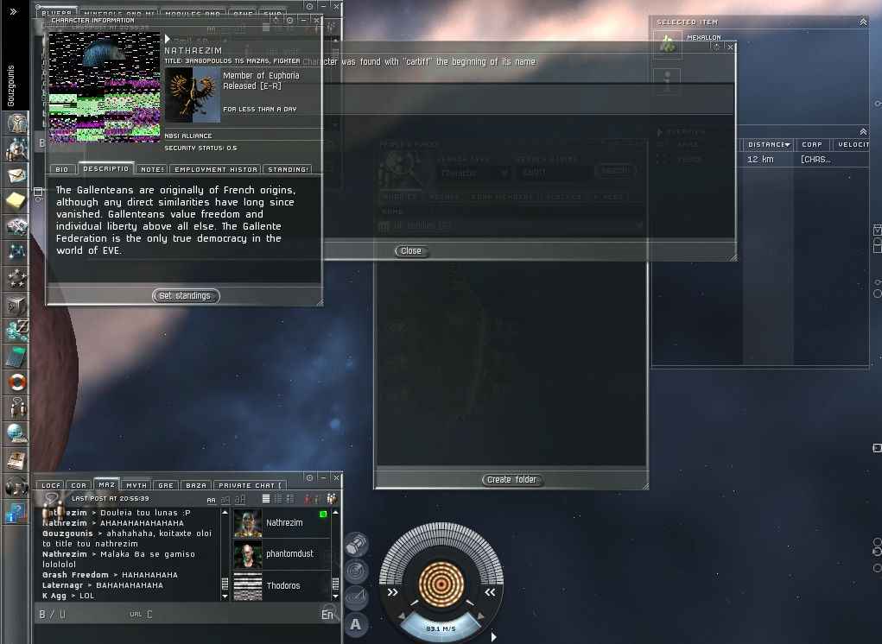882x644 pixels.
Task: Open the in-game Browser globe icon
Action: coord(16,434)
